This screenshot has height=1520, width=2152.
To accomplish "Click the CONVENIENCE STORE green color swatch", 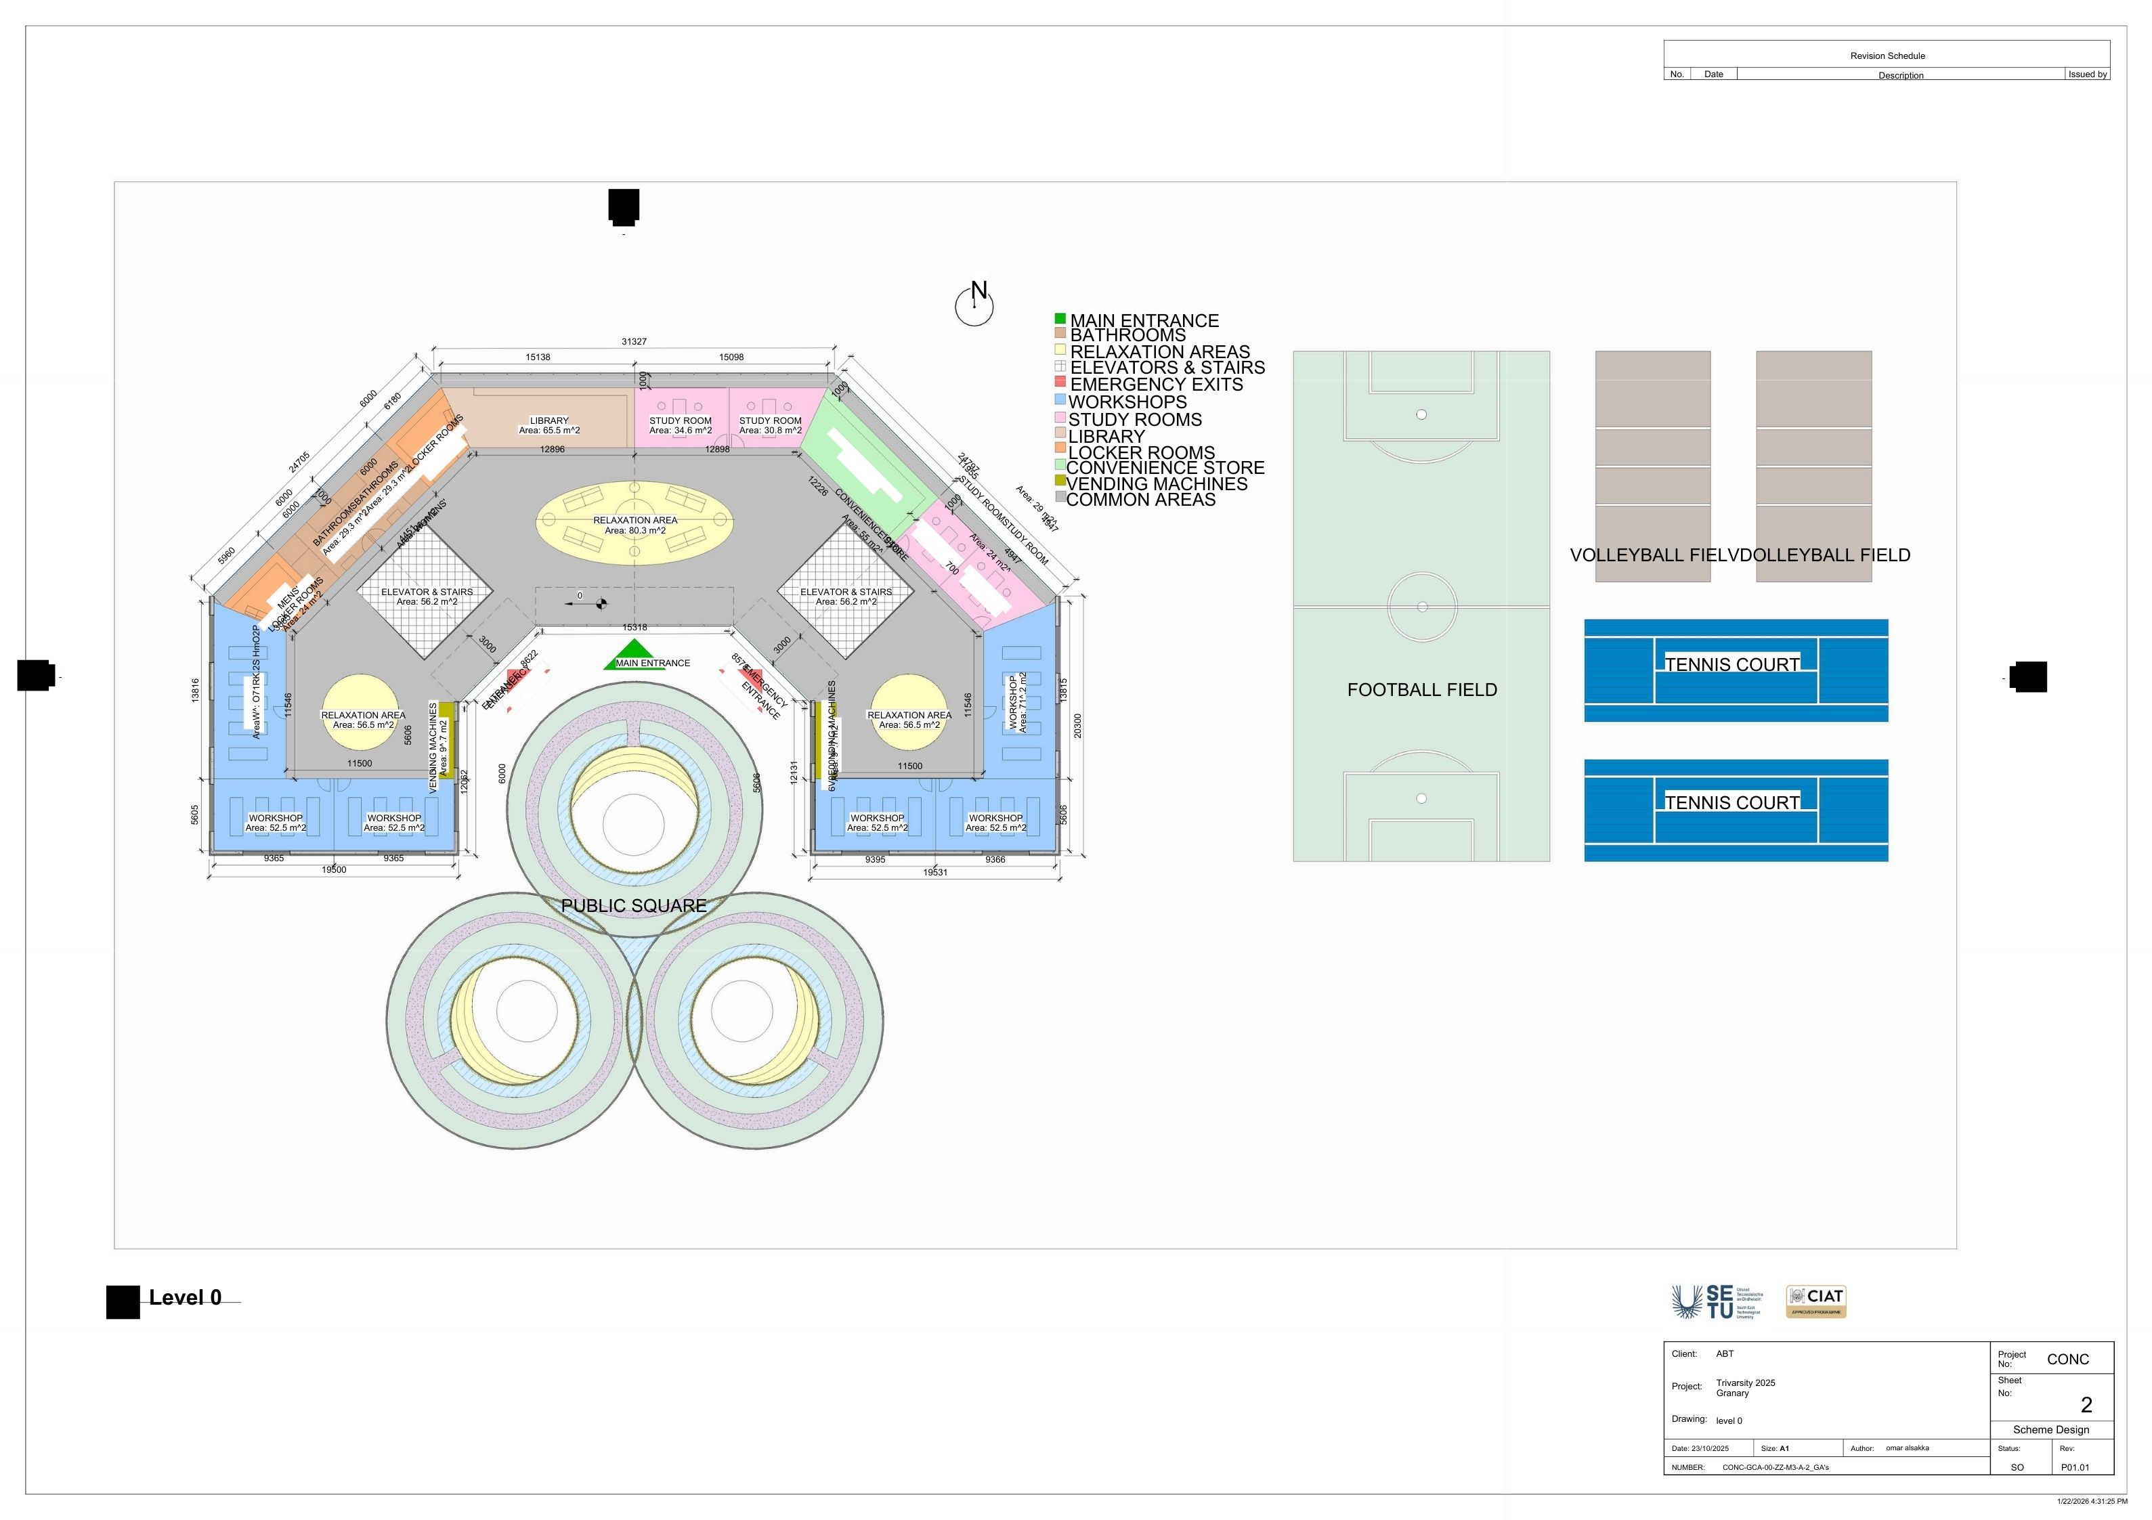I will click(1058, 465).
